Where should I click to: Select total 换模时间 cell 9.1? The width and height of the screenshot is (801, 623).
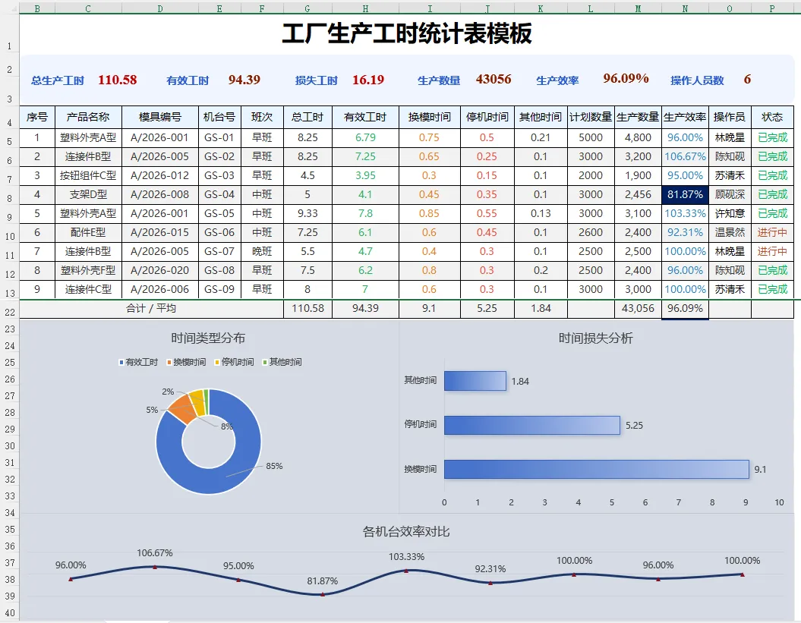click(430, 308)
